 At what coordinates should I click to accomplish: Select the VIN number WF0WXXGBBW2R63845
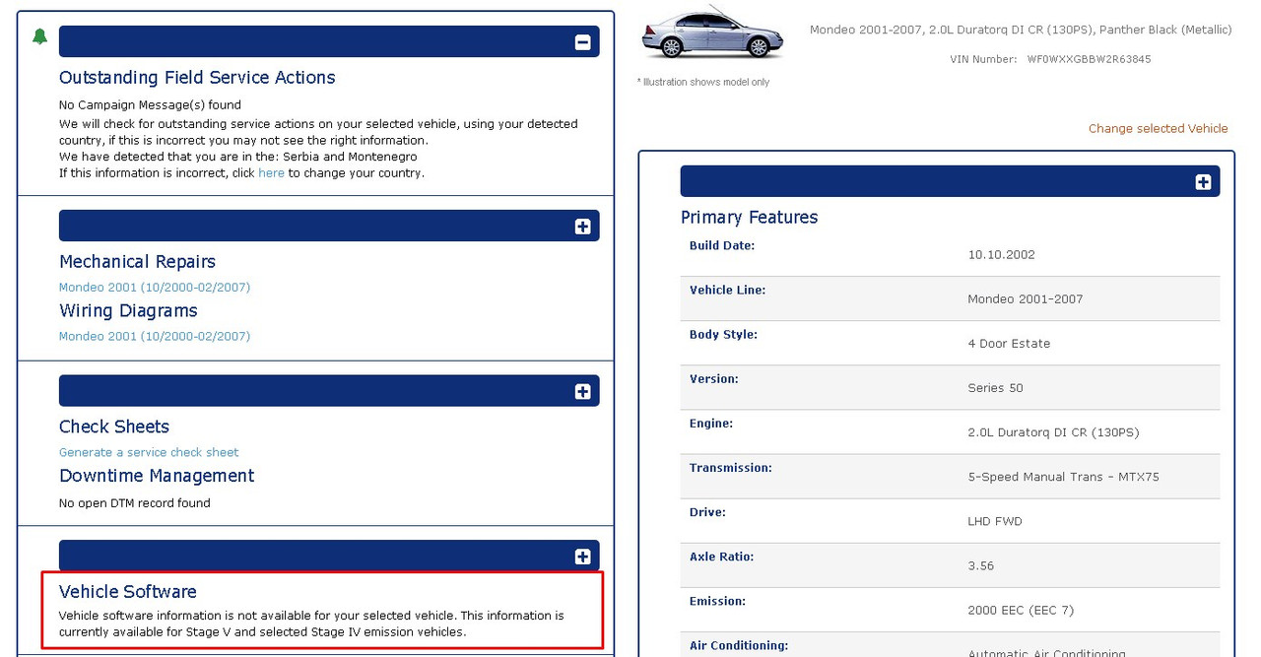(x=1089, y=59)
